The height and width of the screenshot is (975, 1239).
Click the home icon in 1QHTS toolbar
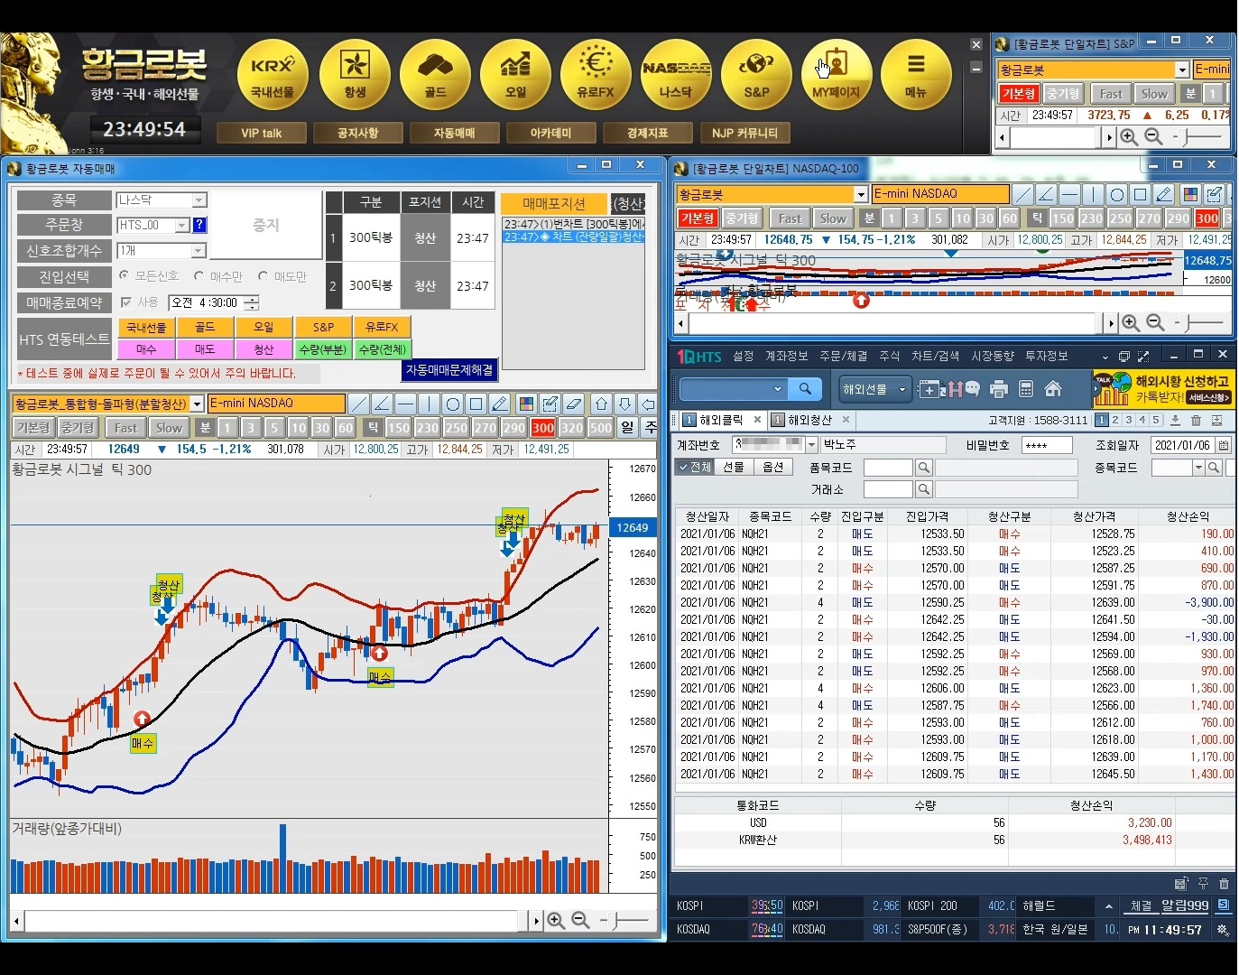pyautogui.click(x=1052, y=389)
